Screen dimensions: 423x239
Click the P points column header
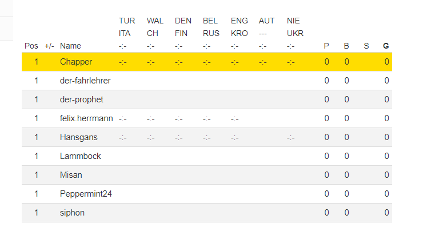coord(326,46)
